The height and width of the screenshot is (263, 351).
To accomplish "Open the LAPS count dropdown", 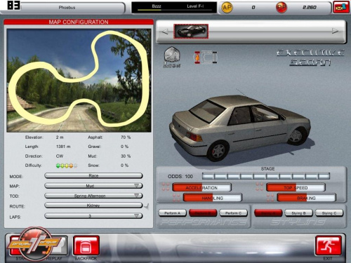I will point(93,216).
